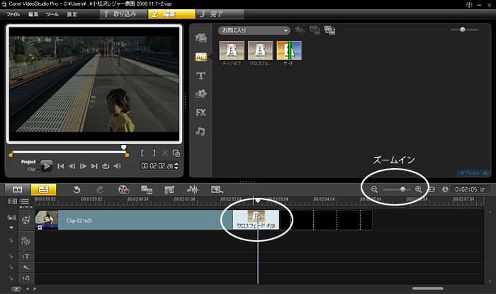Screen dimensions: 496x294
Task: Switch to Timeline view
Action: [43, 189]
